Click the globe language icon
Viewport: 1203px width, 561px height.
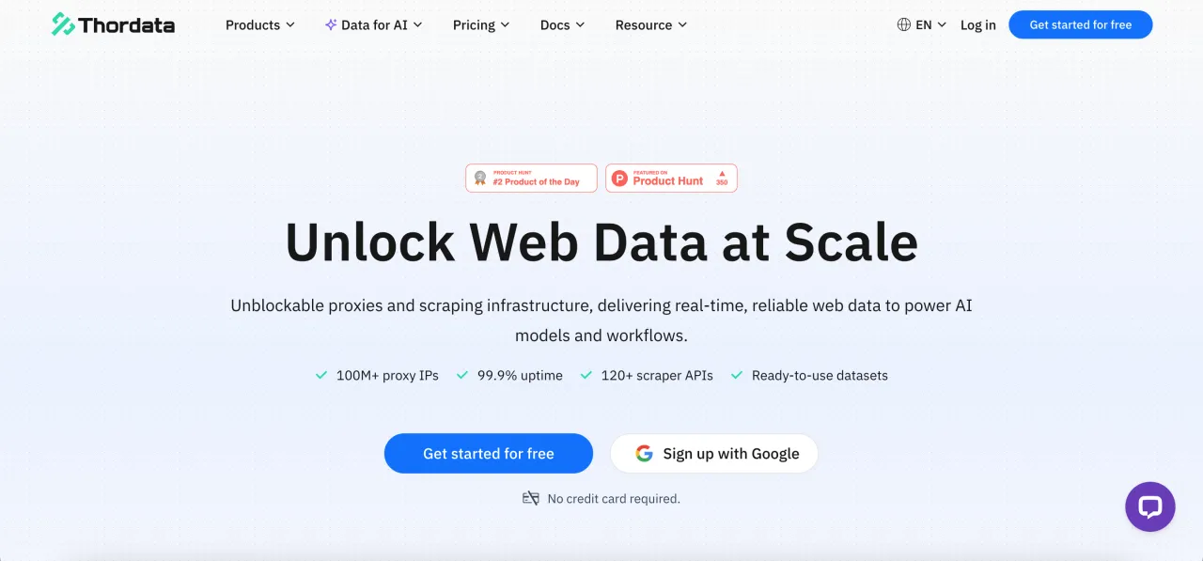click(x=904, y=24)
